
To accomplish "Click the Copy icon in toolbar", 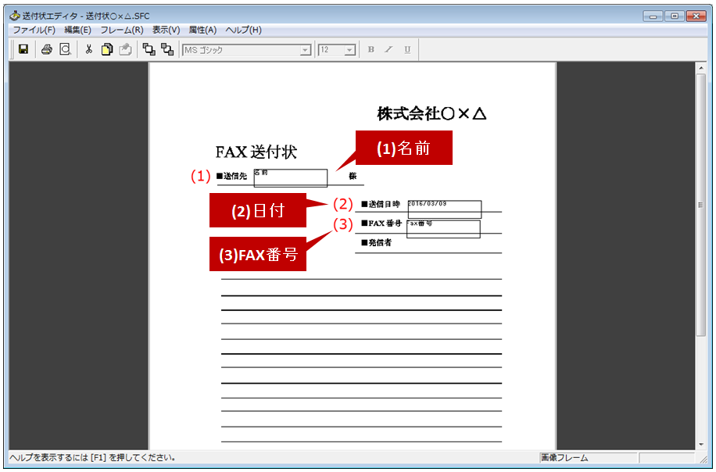I will (x=107, y=49).
